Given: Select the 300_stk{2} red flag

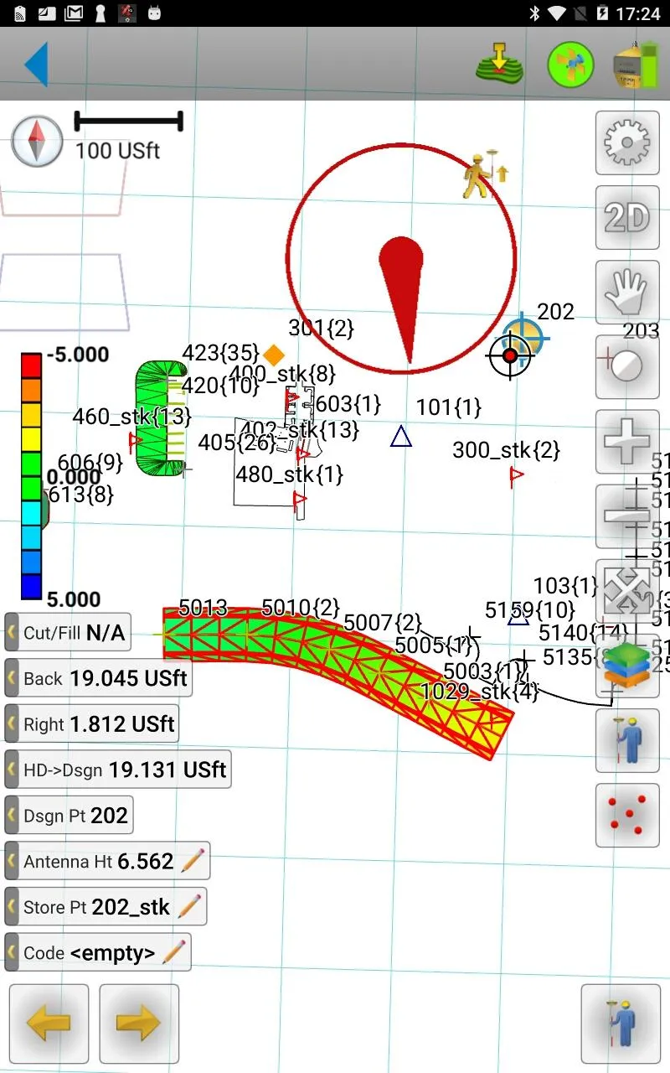Looking at the screenshot, I should click(x=517, y=477).
